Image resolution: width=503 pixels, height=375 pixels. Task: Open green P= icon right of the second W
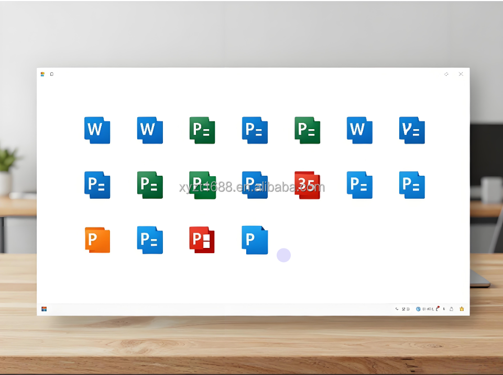(x=202, y=130)
